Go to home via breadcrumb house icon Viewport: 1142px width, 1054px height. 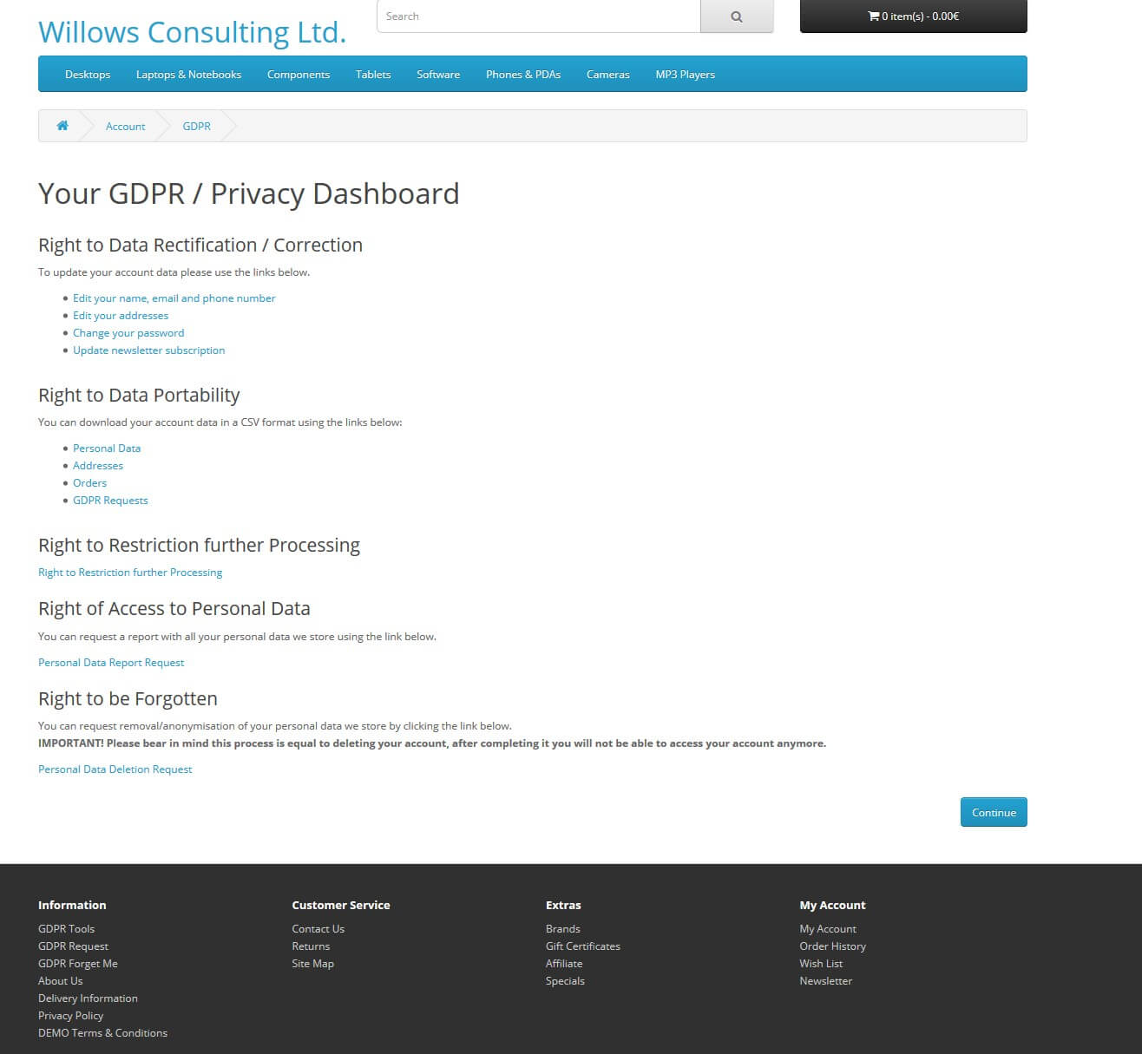pos(62,126)
